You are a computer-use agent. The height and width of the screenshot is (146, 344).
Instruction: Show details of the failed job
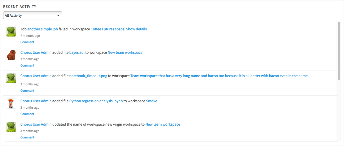pyautogui.click(x=137, y=29)
